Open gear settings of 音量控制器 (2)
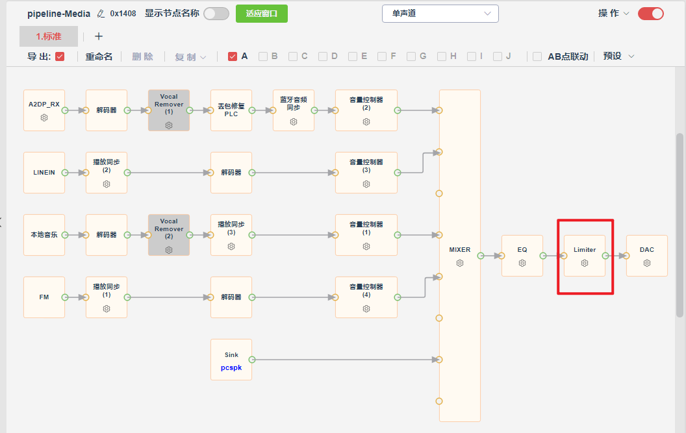The image size is (686, 433). pos(366,121)
